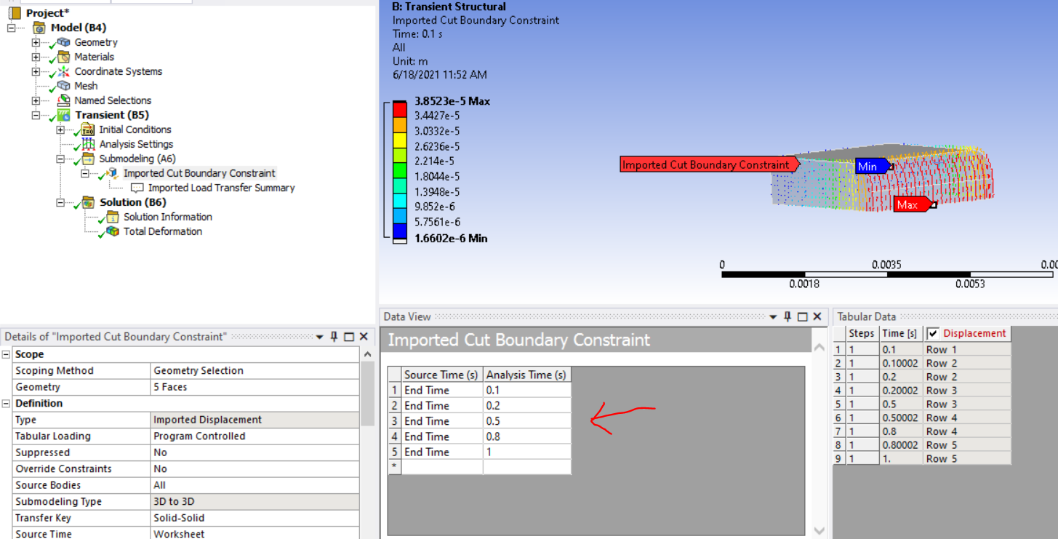1058x539 pixels.
Task: Click the Project icon in the tree
Action: [x=15, y=13]
